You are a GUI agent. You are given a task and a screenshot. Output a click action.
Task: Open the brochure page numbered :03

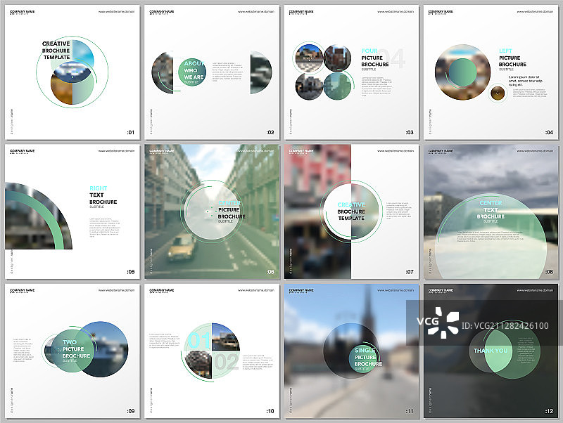(351, 72)
